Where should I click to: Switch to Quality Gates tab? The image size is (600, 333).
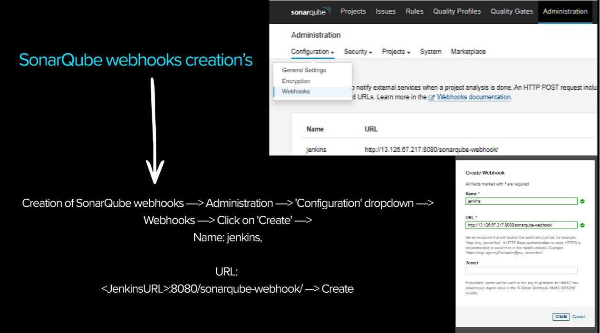(x=512, y=11)
